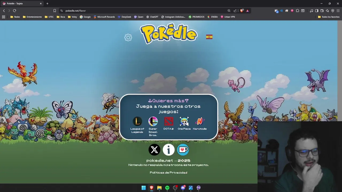Open the Qwen bookmark
The height and width of the screenshot is (192, 342).
pos(139,17)
